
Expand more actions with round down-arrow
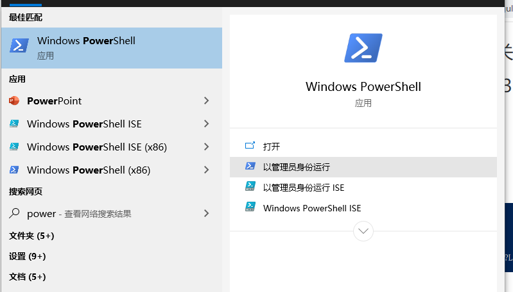coord(363,231)
